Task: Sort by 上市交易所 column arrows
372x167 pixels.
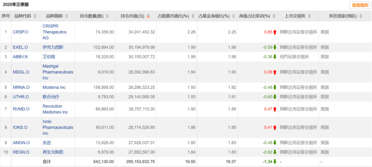Action: [309, 17]
